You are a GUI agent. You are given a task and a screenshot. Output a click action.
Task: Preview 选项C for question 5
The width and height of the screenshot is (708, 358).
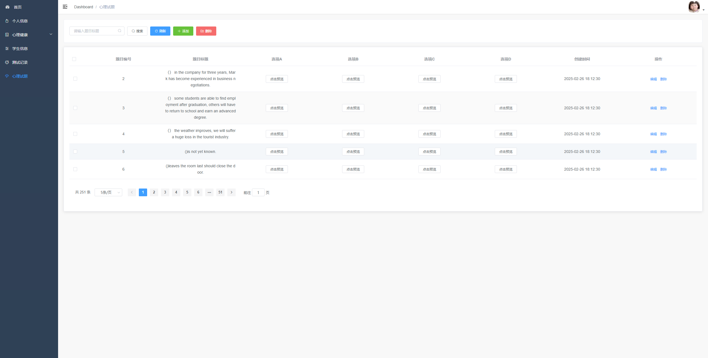(430, 152)
